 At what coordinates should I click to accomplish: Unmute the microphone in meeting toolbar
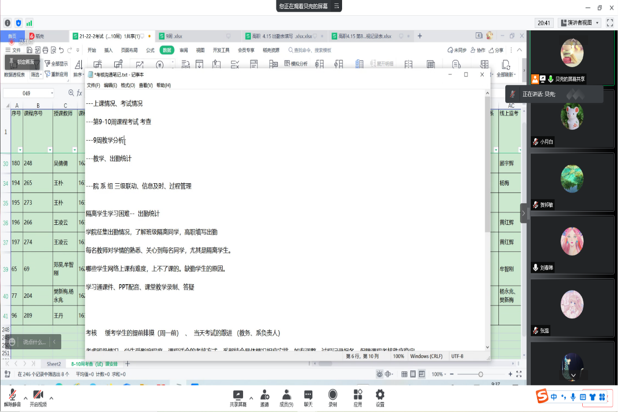tap(12, 395)
